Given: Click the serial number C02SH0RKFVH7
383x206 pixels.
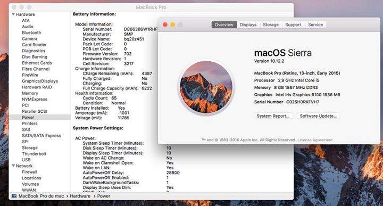Looking at the screenshot, I should (x=303, y=102).
